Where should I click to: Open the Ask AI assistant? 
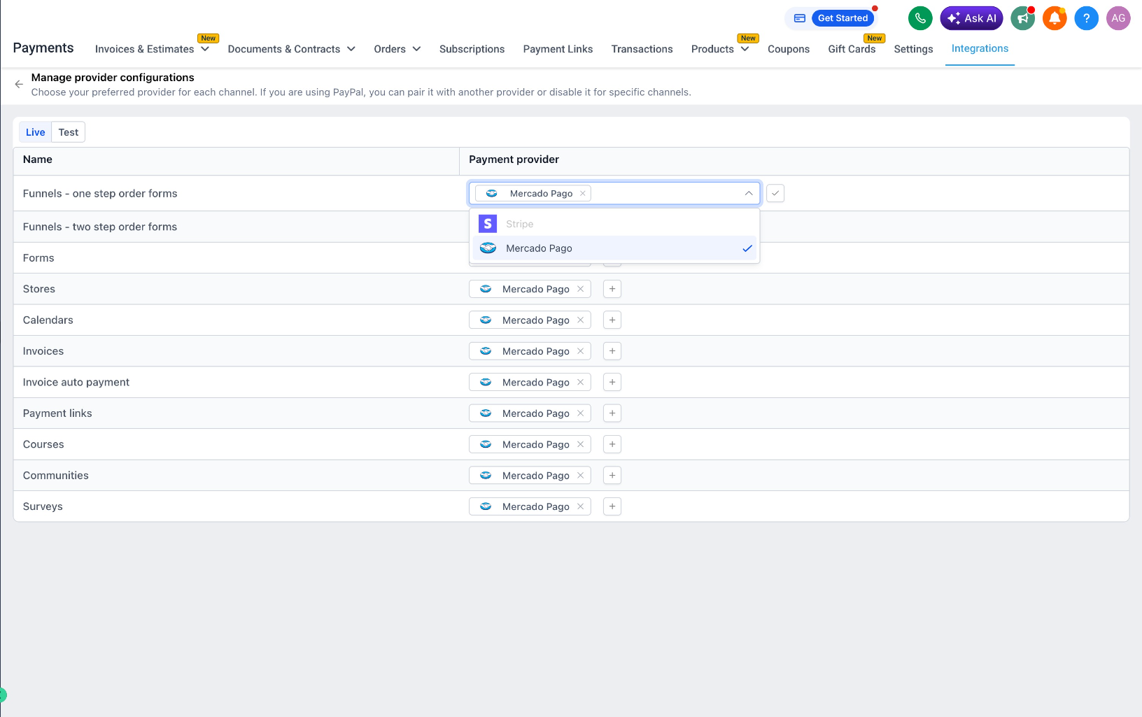point(971,18)
